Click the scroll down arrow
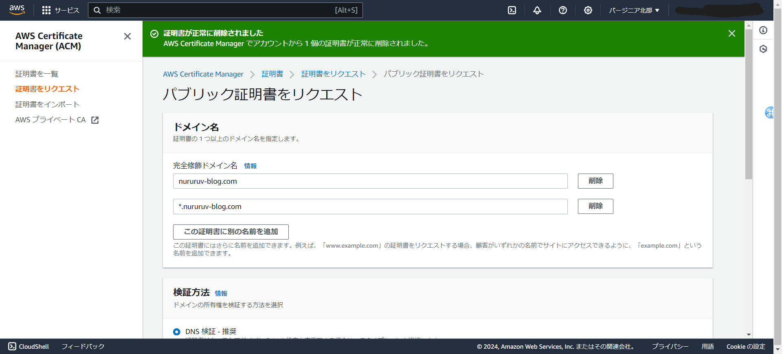 pyautogui.click(x=749, y=334)
